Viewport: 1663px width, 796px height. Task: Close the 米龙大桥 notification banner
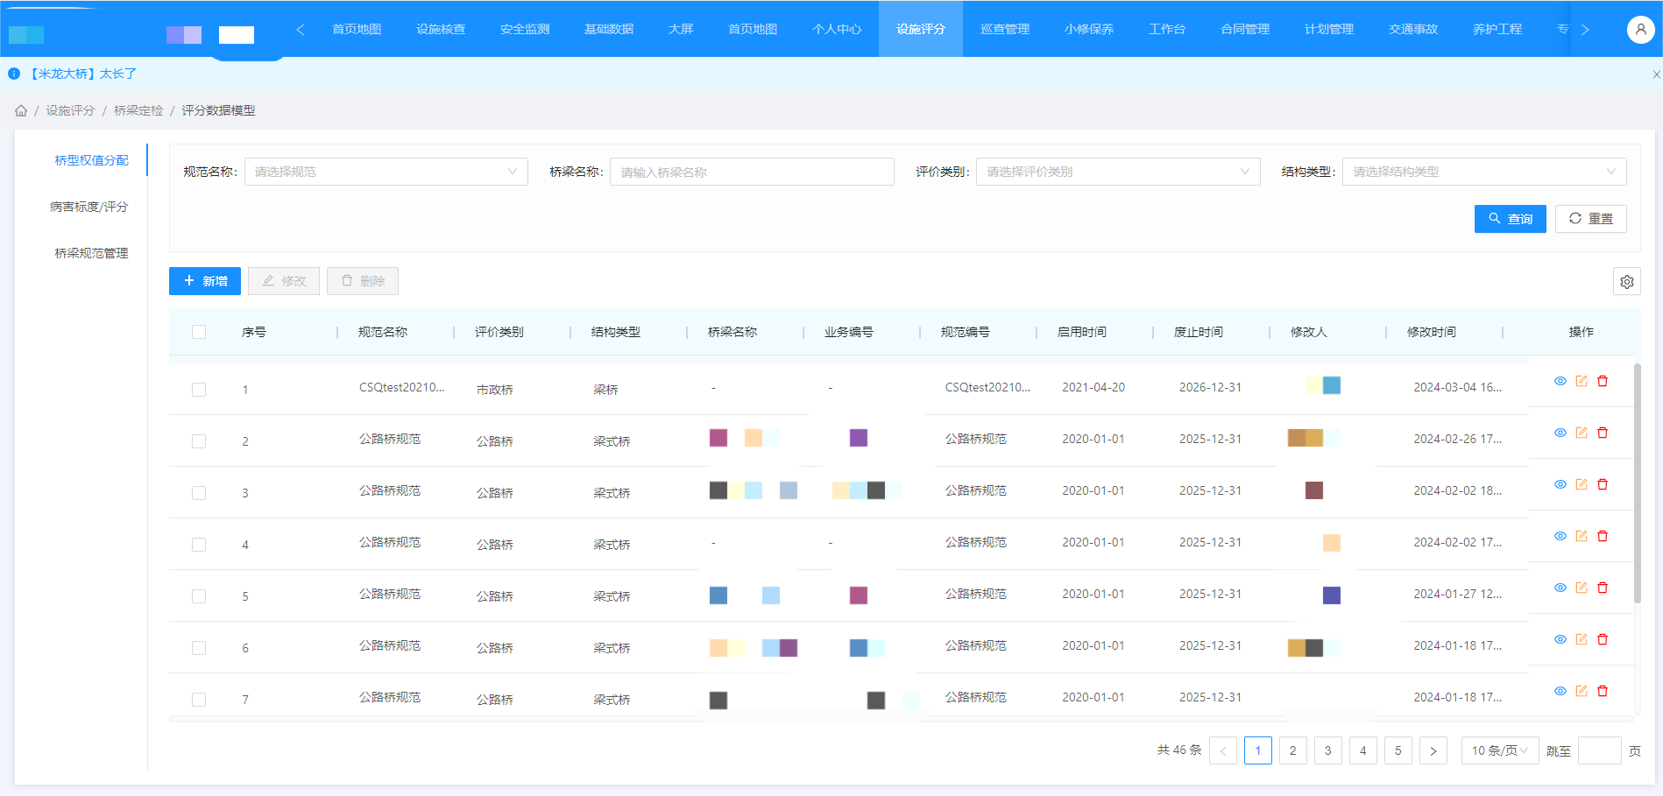[x=1656, y=74]
